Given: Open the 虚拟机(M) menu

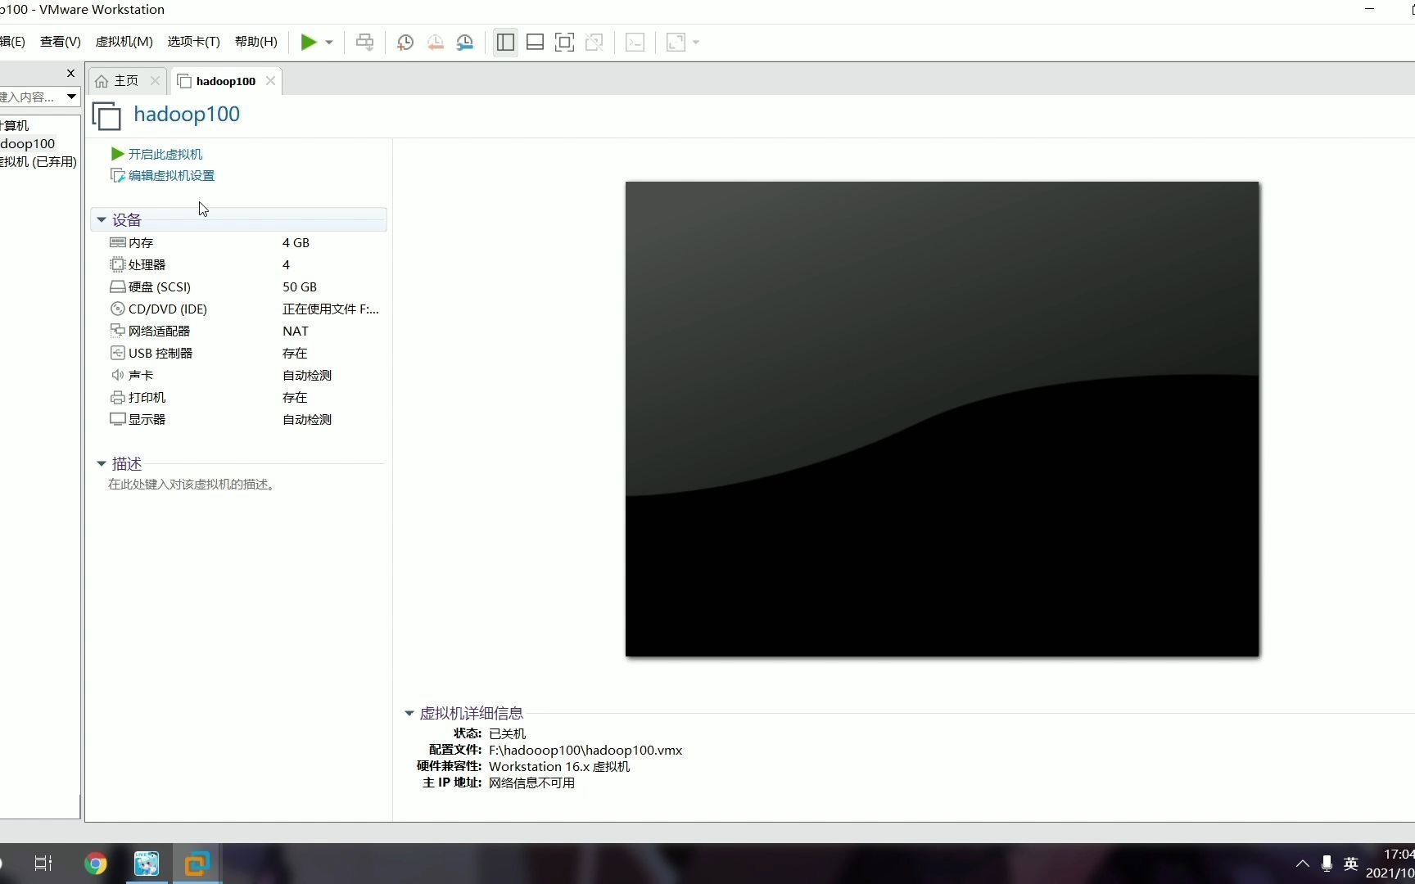Looking at the screenshot, I should pos(124,42).
